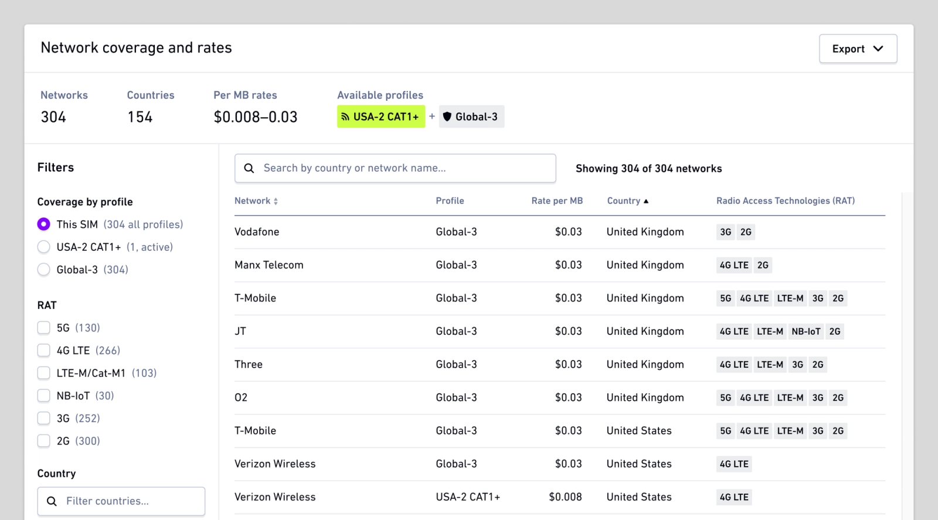Click the table's vertical scrollbar track

click(908, 356)
